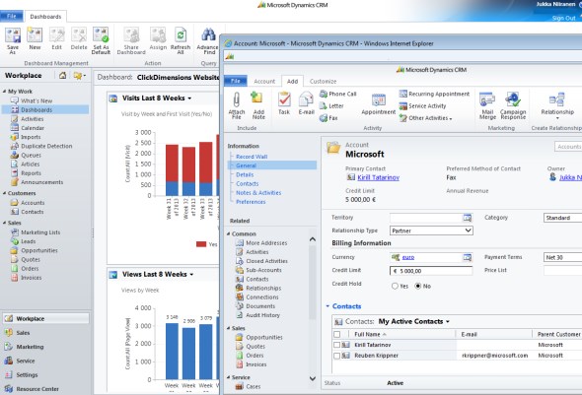The height and width of the screenshot is (395, 582).
Task: Open Advanced Find binoculars icon
Action: 208,35
